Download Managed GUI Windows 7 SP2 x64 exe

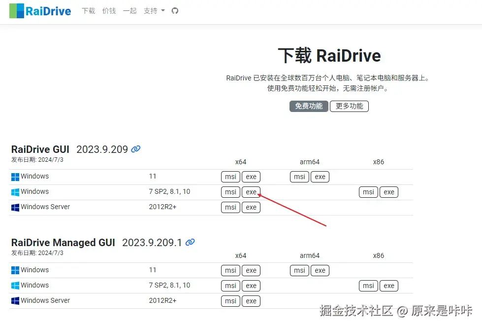click(251, 286)
